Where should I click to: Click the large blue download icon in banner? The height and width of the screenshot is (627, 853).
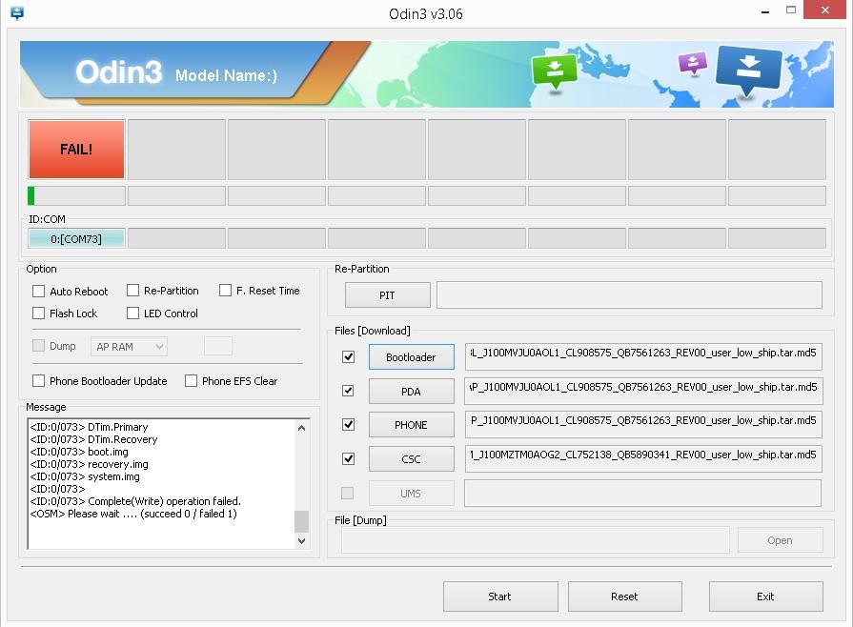coord(748,70)
